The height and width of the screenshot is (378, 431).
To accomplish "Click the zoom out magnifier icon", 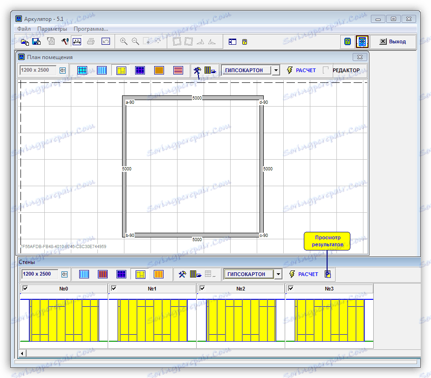I will pos(135,41).
